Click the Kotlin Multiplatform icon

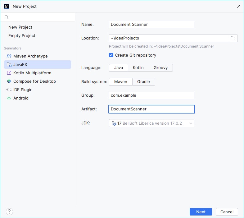[x=9, y=73]
